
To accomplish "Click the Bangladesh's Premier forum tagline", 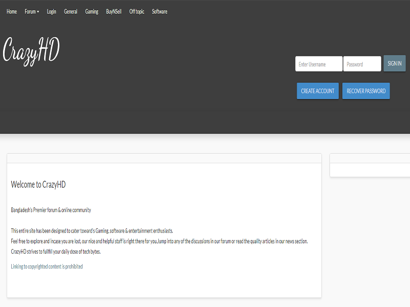I will tap(51, 210).
